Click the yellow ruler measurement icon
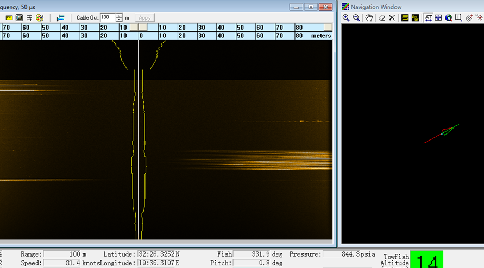Viewport: 484px width, 268px height. pos(9,18)
